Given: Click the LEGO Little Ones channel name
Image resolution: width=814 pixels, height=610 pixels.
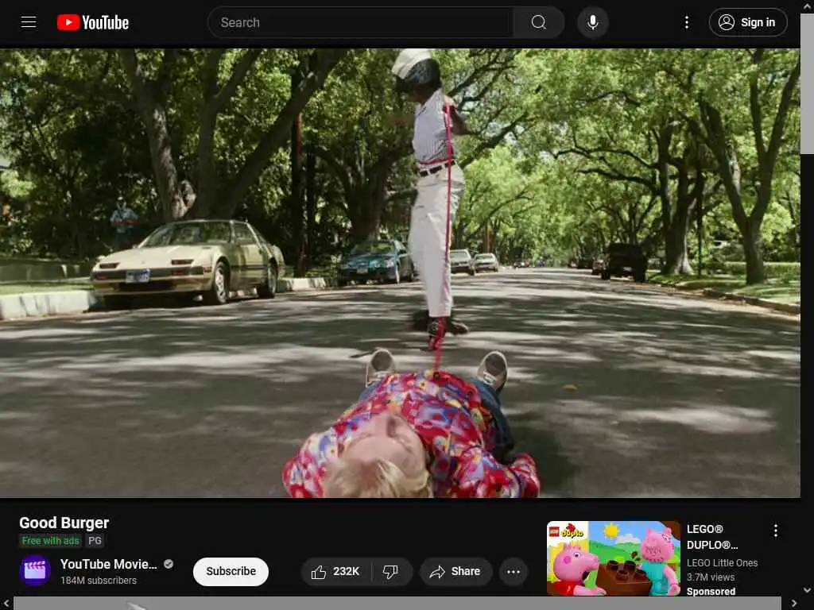Looking at the screenshot, I should click(722, 563).
